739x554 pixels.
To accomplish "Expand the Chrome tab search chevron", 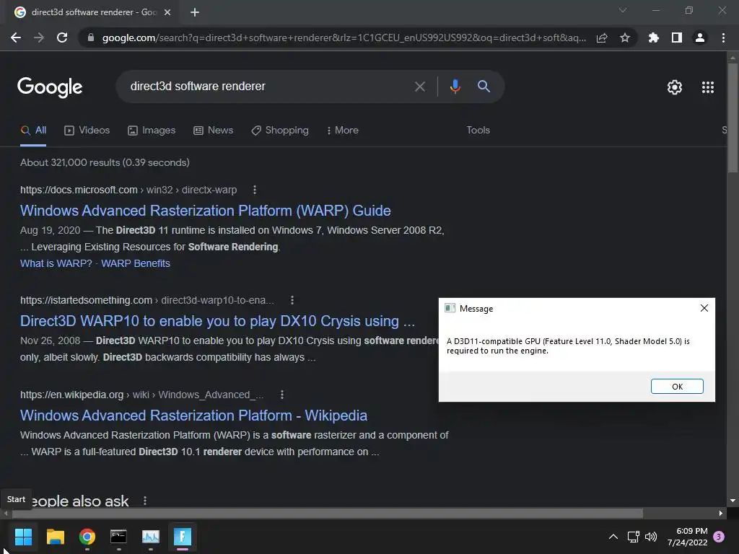I will (x=623, y=10).
